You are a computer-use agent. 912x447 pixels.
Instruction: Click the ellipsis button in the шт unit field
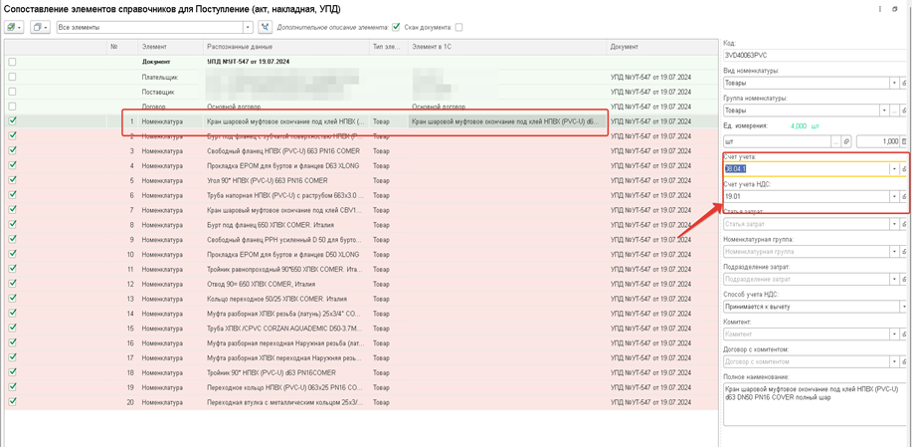coord(836,140)
